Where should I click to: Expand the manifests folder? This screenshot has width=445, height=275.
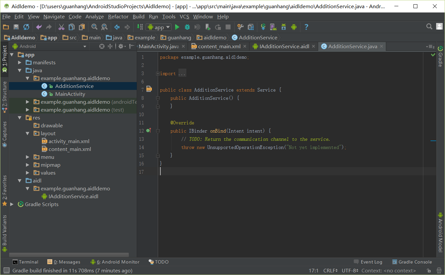click(x=20, y=62)
